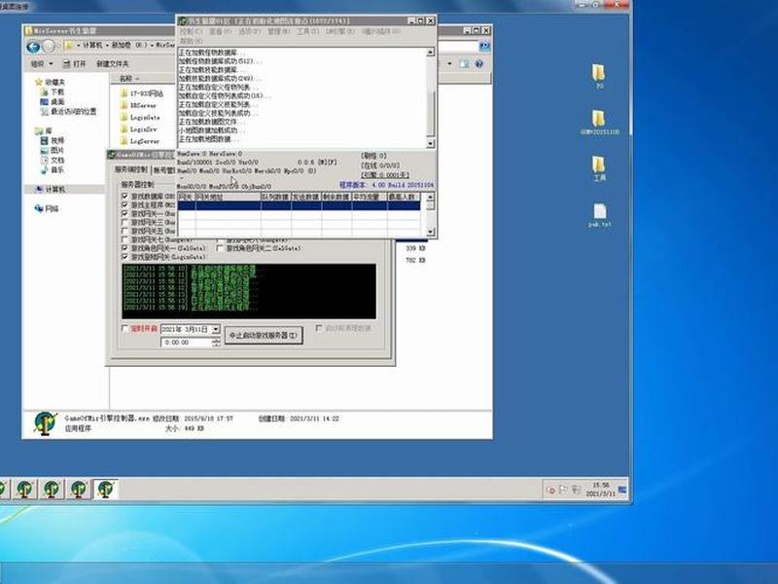
Task: Open the 查看 menu
Action: click(x=221, y=31)
